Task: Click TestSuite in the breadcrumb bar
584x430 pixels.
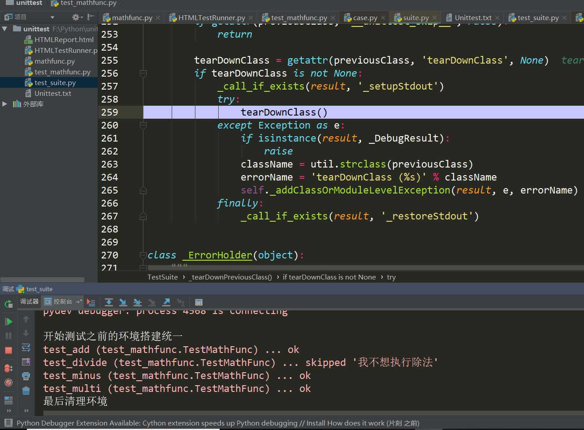Action: (x=163, y=277)
